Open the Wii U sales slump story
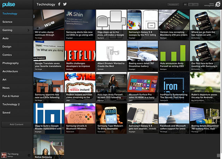This screenshot has width=222, height=159. pyautogui.click(x=49, y=25)
